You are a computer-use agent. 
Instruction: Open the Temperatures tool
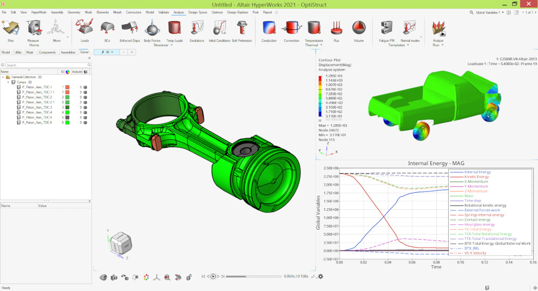tap(314, 27)
